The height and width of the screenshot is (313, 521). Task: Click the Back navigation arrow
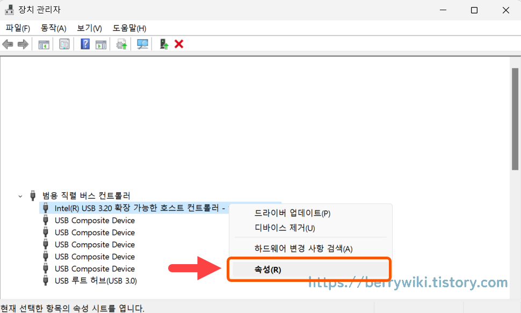[7, 43]
